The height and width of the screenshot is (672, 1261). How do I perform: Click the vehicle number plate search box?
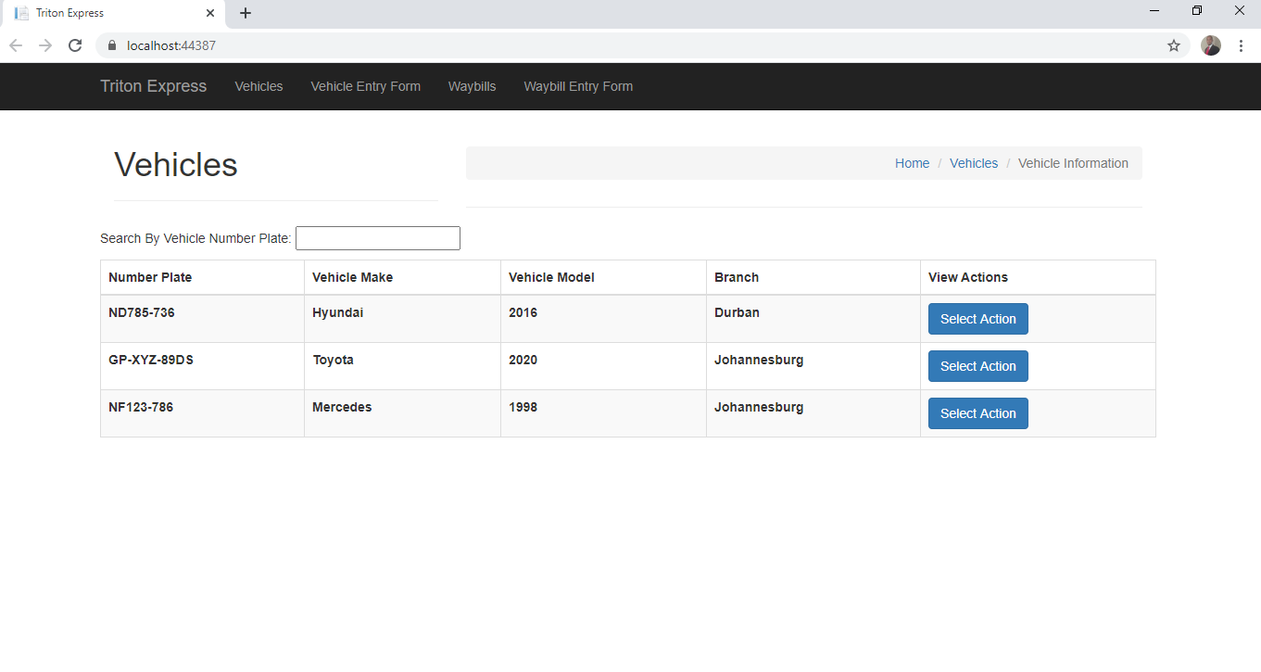(377, 238)
